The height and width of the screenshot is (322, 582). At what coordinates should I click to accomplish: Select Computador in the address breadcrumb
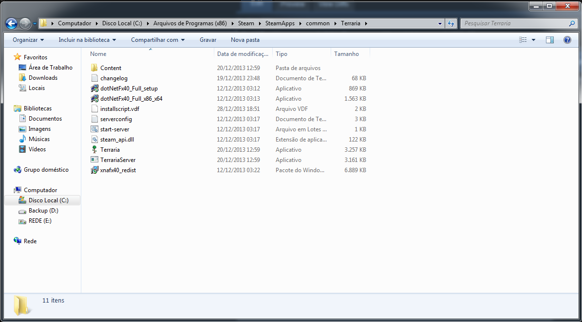(74, 23)
